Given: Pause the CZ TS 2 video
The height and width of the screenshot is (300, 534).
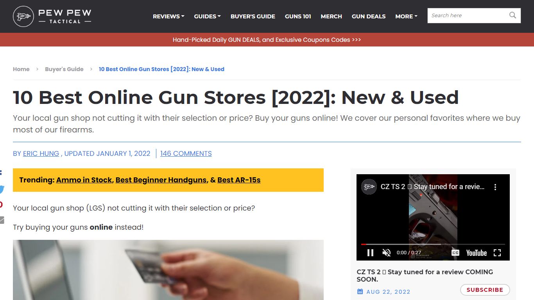Looking at the screenshot, I should pos(370,253).
